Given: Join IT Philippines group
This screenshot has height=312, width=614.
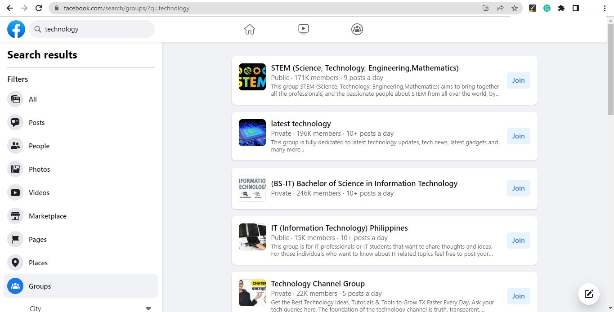Looking at the screenshot, I should coord(519,241).
